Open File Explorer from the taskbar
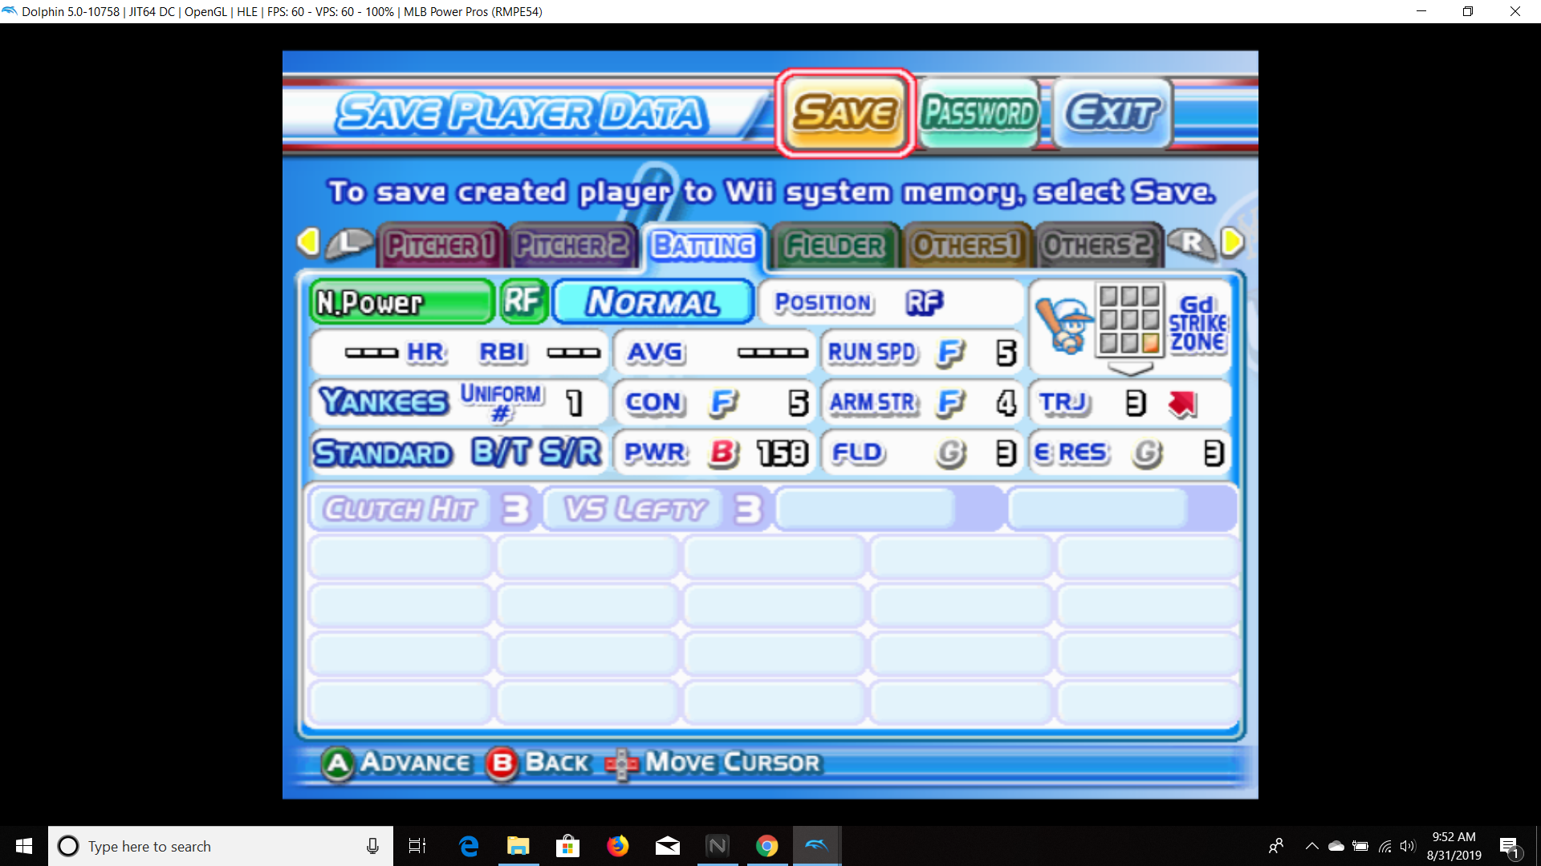1541x866 pixels. pyautogui.click(x=518, y=846)
